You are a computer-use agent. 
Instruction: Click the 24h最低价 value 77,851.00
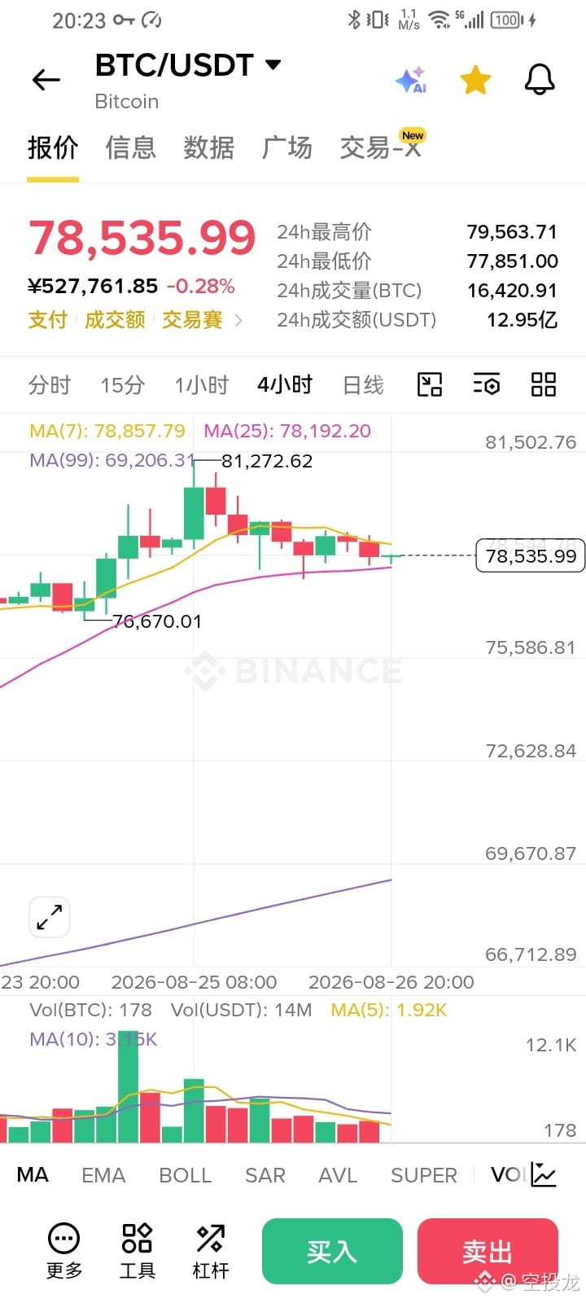coord(512,261)
